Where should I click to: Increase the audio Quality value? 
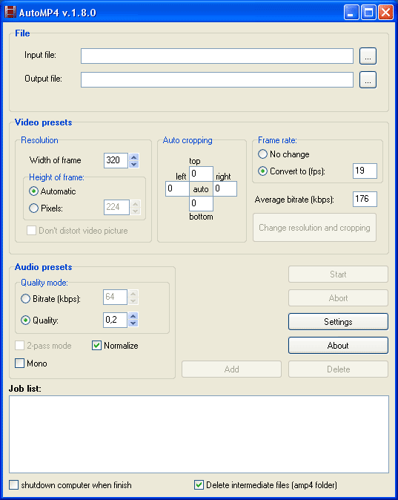coord(133,316)
